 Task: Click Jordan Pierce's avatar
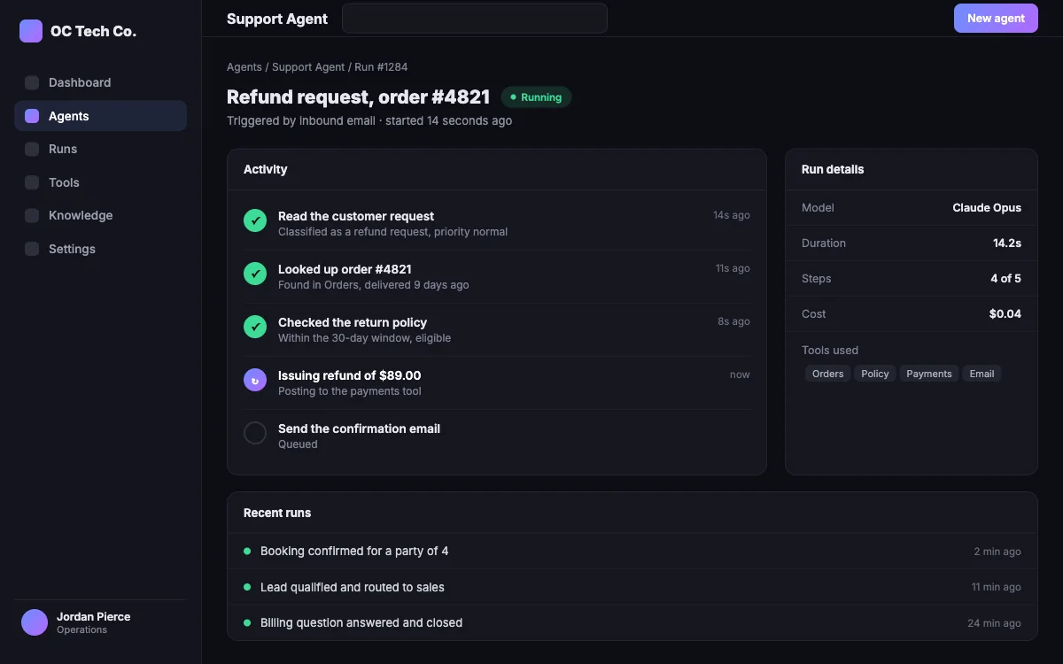(x=35, y=622)
